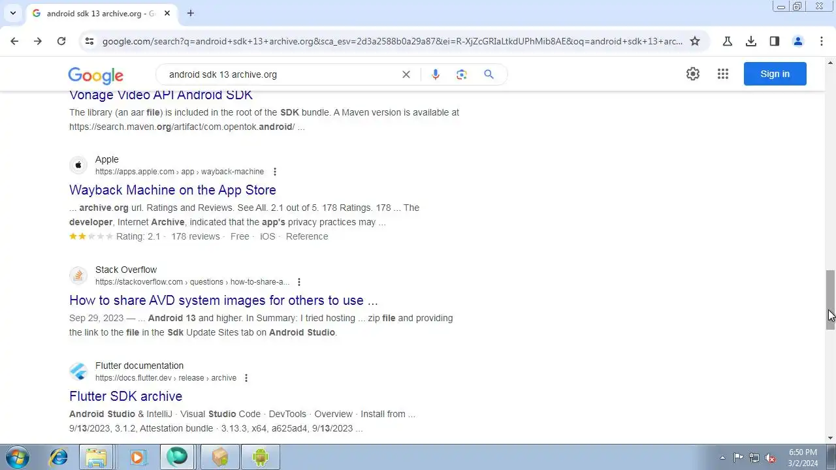Open Chrome Labs flask icon
The width and height of the screenshot is (836, 470).
coord(728,41)
